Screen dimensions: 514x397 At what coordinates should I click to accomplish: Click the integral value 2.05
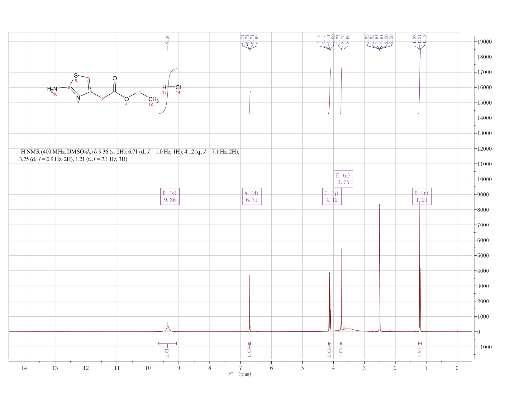[x=341, y=353]
